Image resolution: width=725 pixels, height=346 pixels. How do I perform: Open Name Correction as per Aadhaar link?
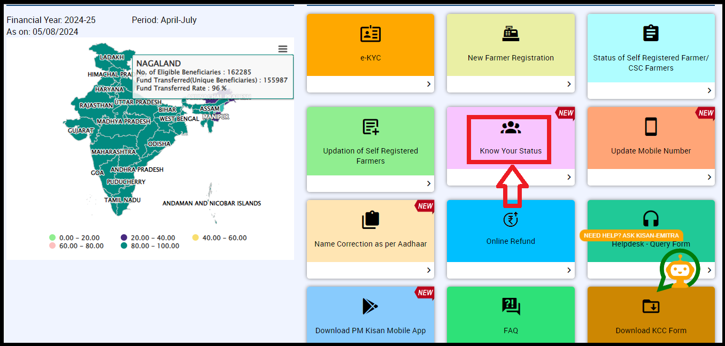(371, 244)
